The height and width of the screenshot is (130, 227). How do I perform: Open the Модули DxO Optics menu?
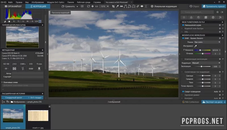[x=56, y=2]
